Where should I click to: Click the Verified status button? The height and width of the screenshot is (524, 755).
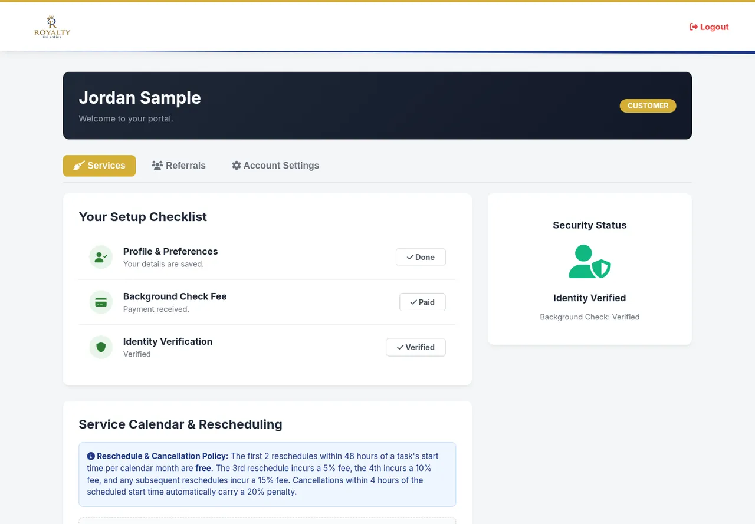tap(416, 347)
